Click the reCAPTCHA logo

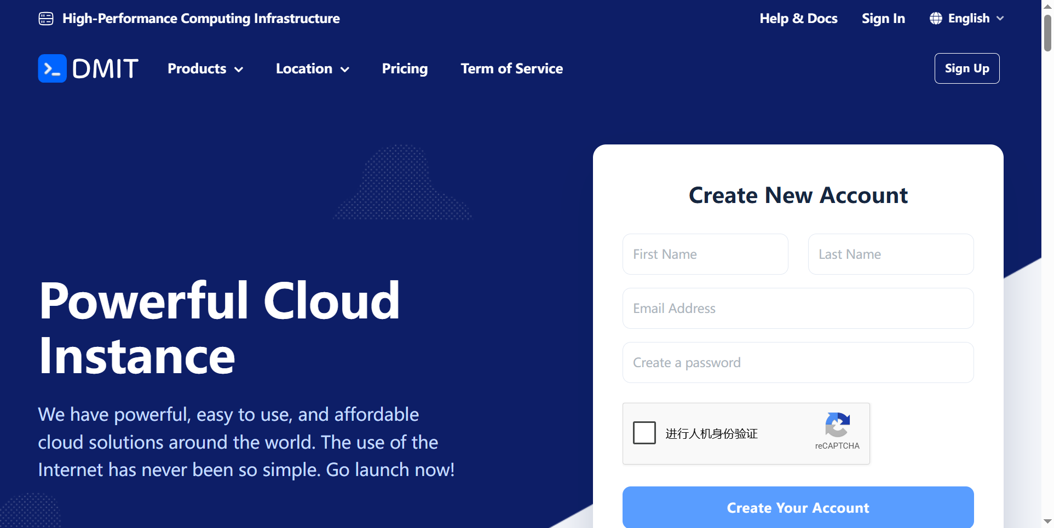(837, 425)
